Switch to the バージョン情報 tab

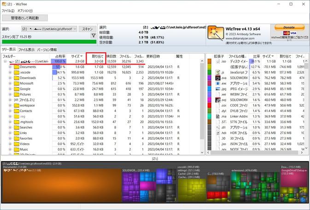click(x=47, y=49)
